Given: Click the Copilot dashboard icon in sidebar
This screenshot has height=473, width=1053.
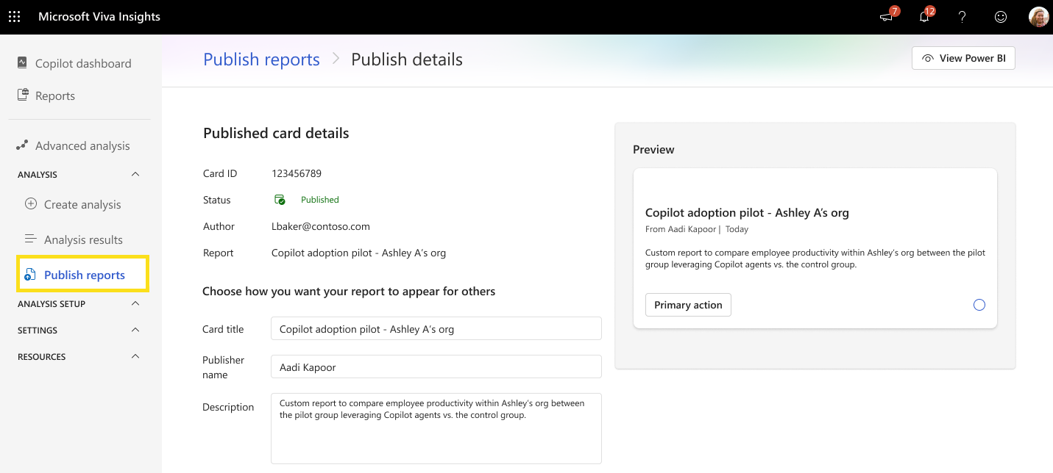Looking at the screenshot, I should pos(22,62).
